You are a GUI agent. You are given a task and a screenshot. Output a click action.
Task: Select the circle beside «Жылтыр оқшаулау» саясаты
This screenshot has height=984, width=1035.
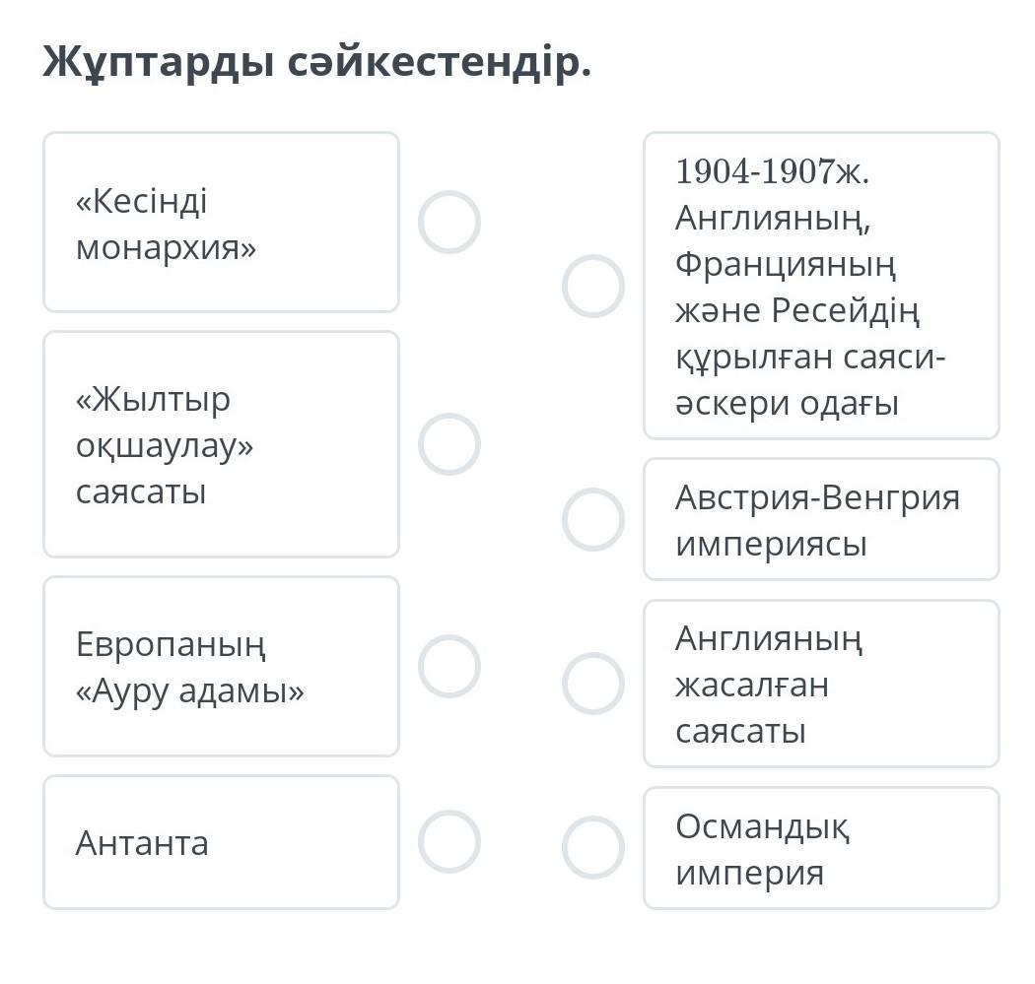tap(448, 444)
